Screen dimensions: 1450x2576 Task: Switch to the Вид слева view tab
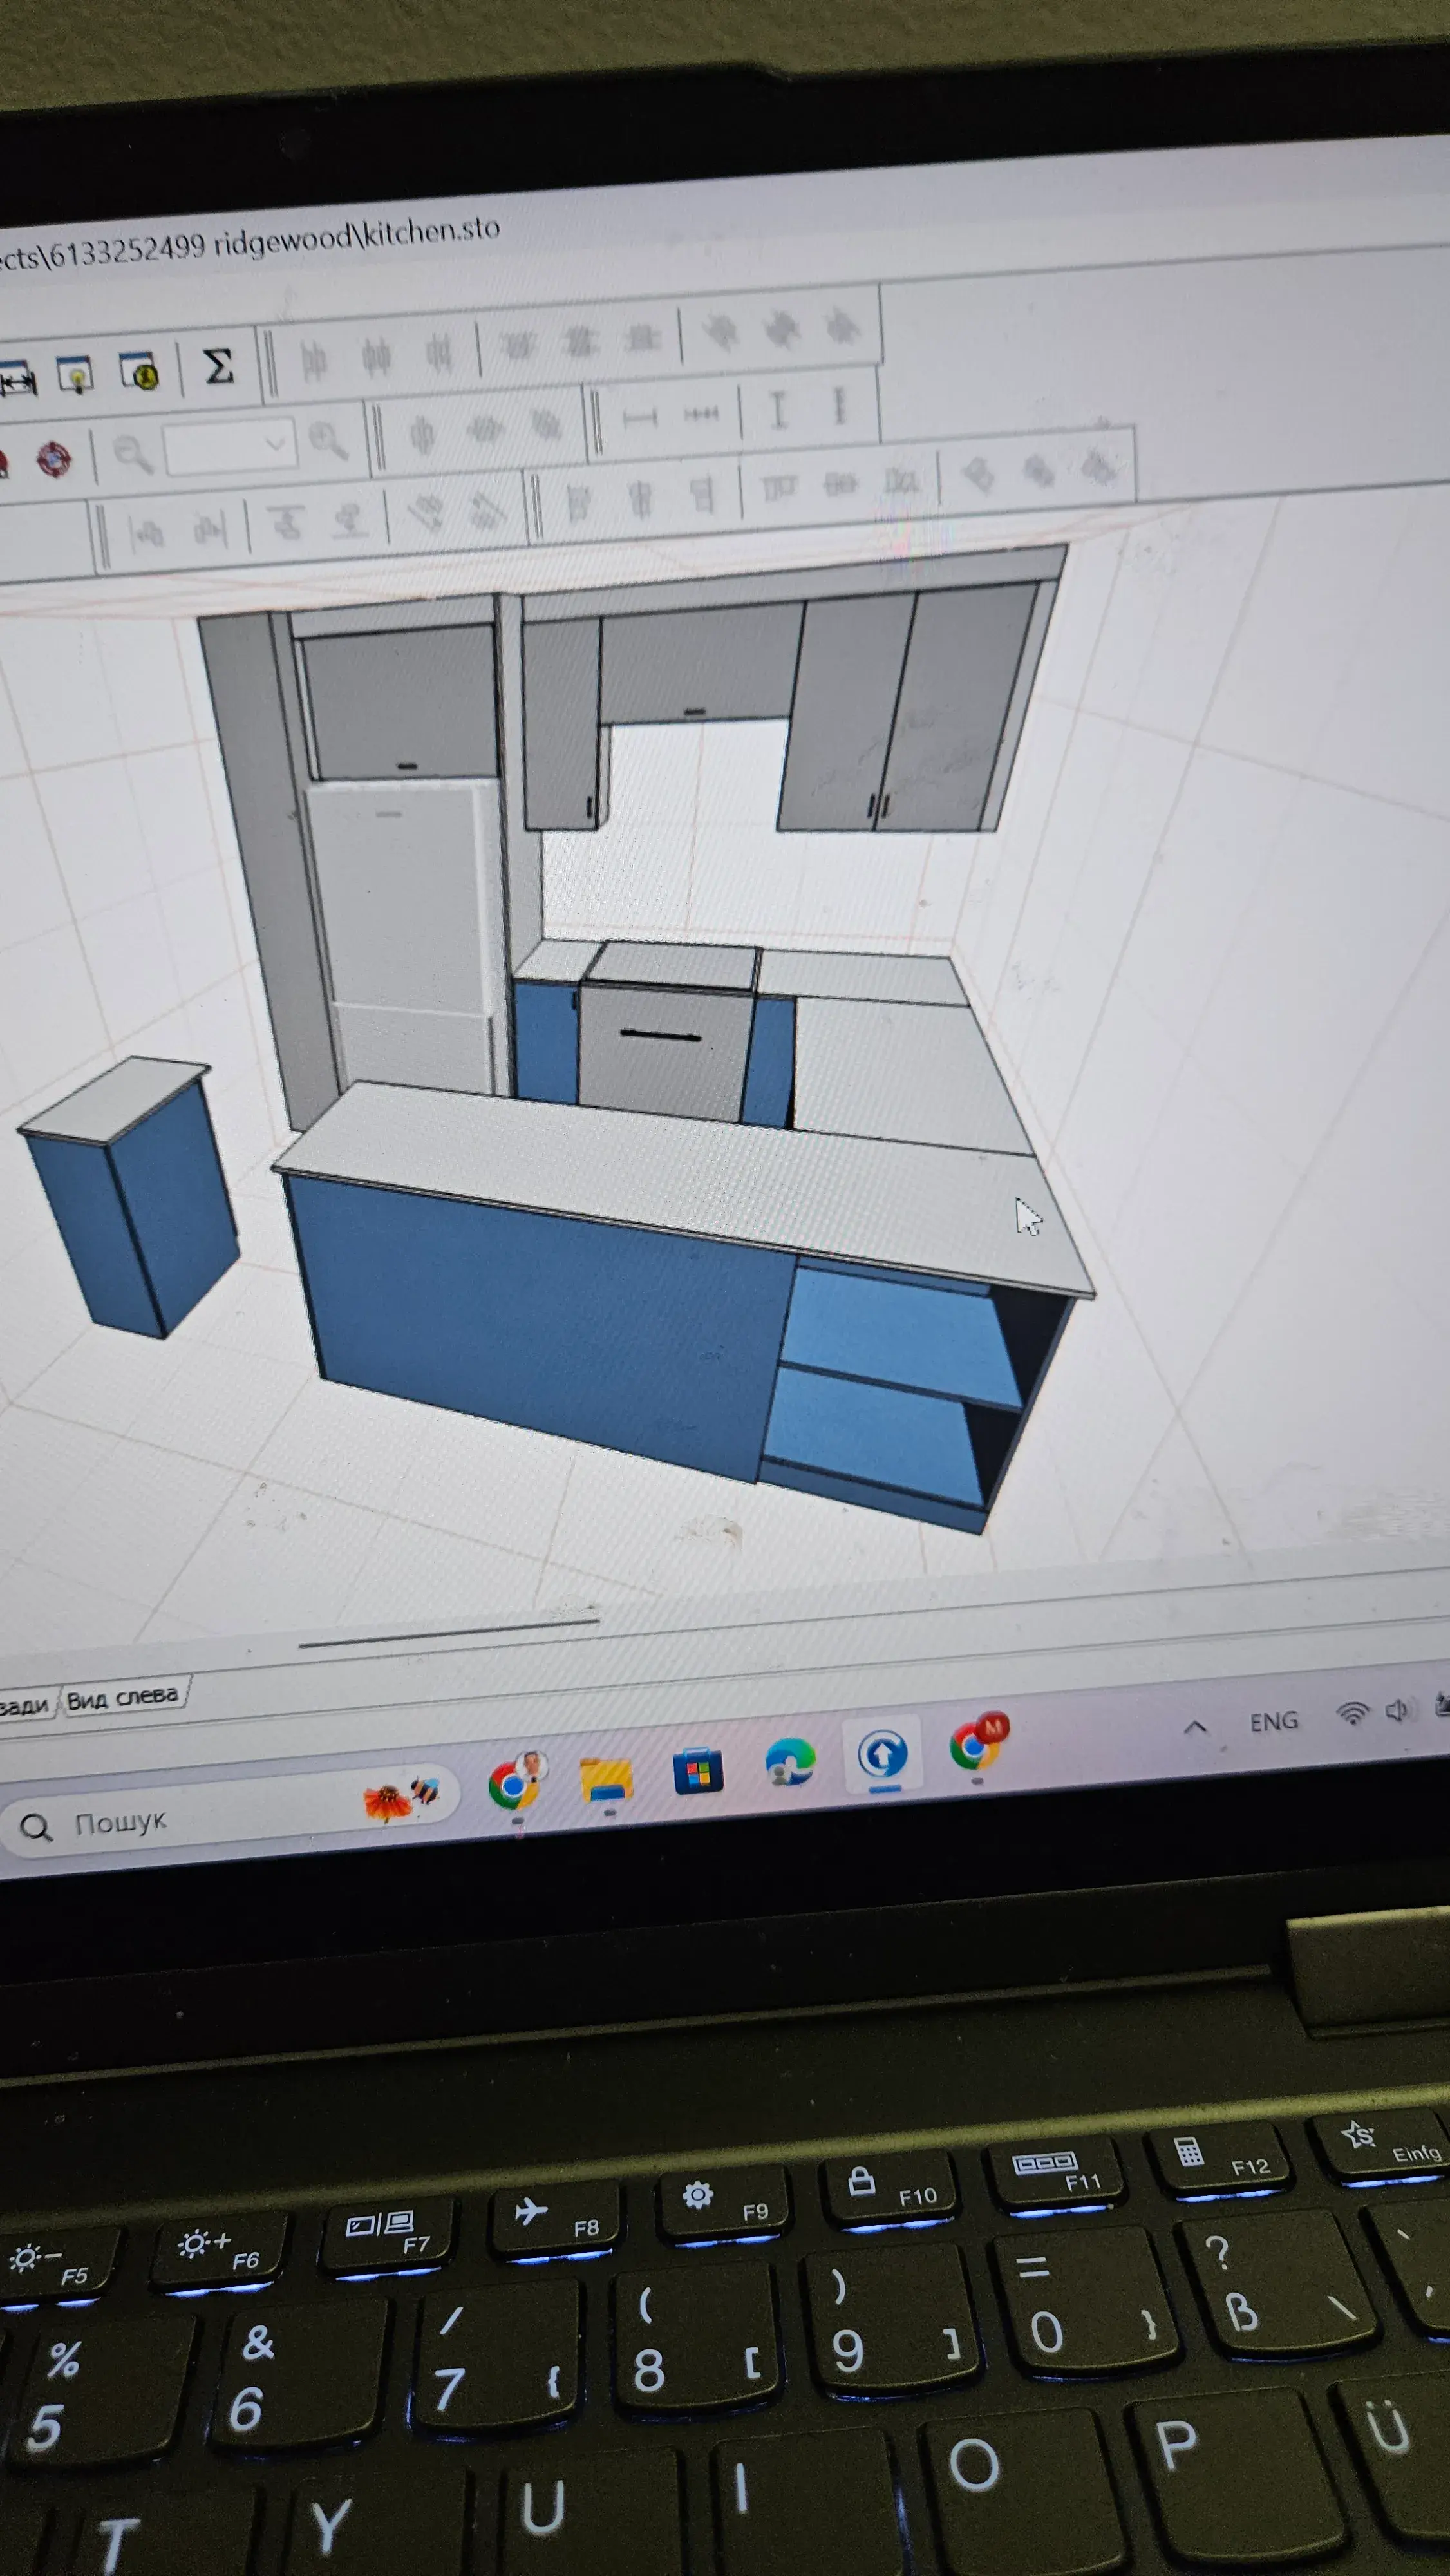(123, 1698)
